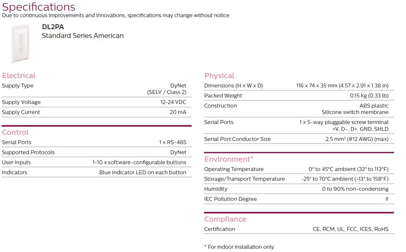Select the Control section heading
Image resolution: width=406 pixels, height=252 pixels.
click(15, 132)
